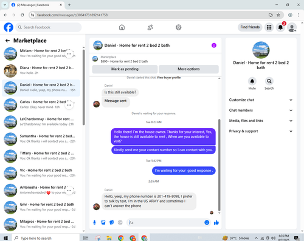This screenshot has width=304, height=241.
Task: Click the 'I'm waiting for your good response' bubble
Action: 184,171
